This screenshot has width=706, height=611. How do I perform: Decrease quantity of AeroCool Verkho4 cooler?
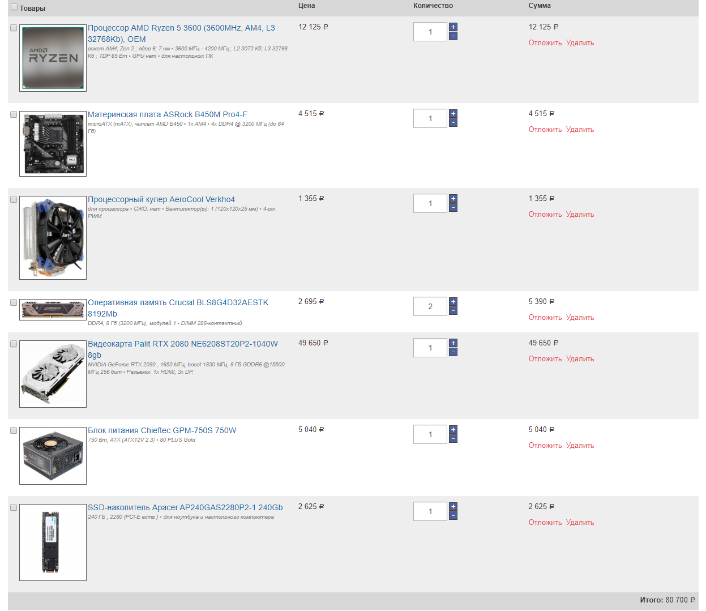point(453,208)
